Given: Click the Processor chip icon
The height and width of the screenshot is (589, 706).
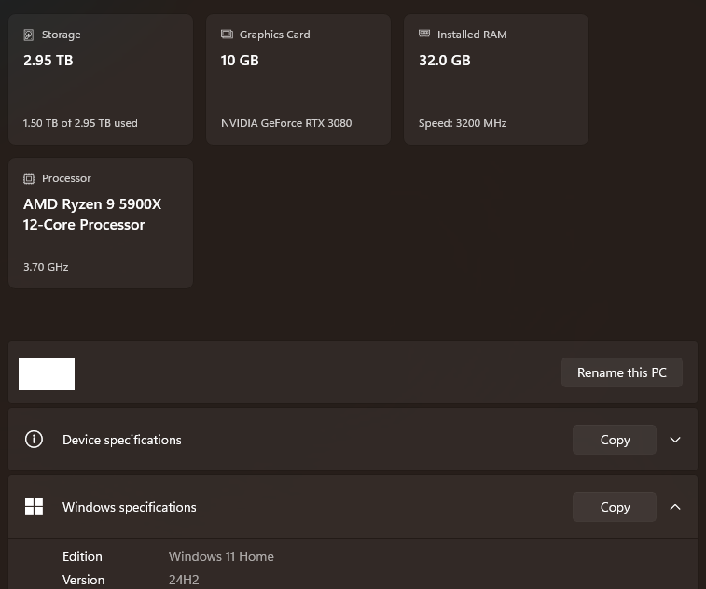Looking at the screenshot, I should click(x=29, y=178).
